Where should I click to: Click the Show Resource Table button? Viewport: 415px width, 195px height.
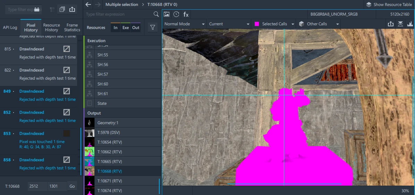389,5
